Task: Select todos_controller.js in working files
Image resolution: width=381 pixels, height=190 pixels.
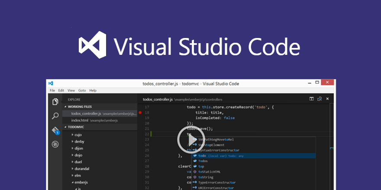Action: [100, 114]
